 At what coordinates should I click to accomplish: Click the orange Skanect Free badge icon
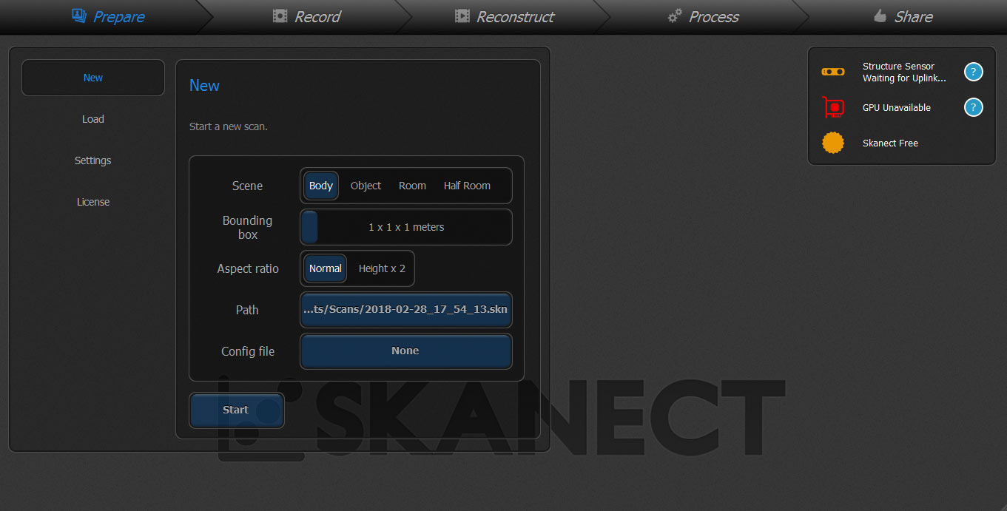(833, 143)
